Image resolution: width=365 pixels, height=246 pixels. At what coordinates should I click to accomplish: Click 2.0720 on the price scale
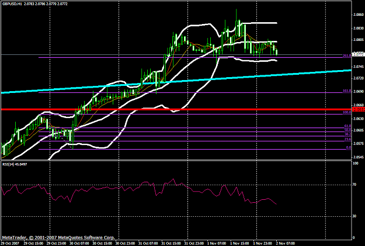tap(359, 78)
